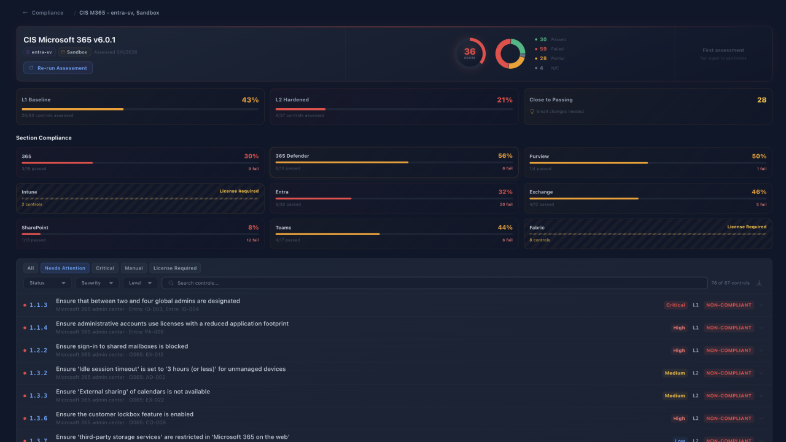Select the Needs Attention filter

[65, 268]
